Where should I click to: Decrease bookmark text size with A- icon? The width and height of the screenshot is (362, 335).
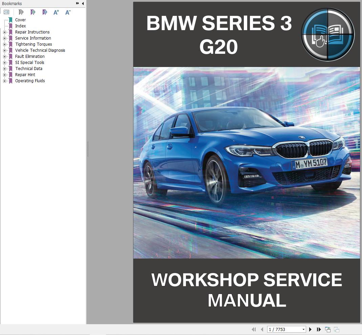pos(67,12)
